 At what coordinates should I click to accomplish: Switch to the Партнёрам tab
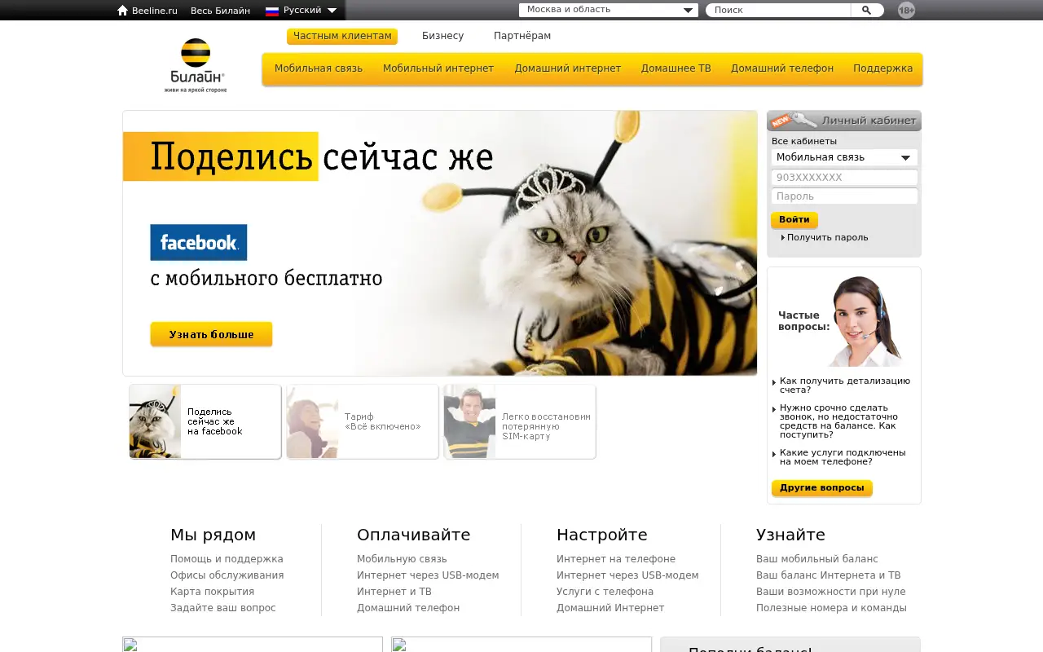(x=522, y=36)
